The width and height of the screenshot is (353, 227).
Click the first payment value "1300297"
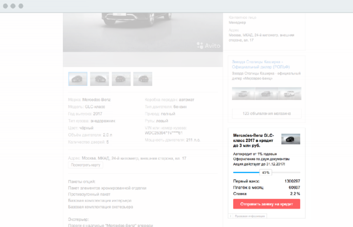click(x=292, y=181)
